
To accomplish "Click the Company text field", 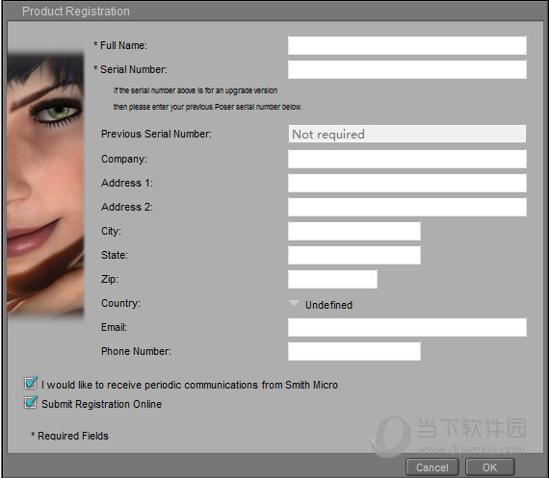I will (x=406, y=159).
